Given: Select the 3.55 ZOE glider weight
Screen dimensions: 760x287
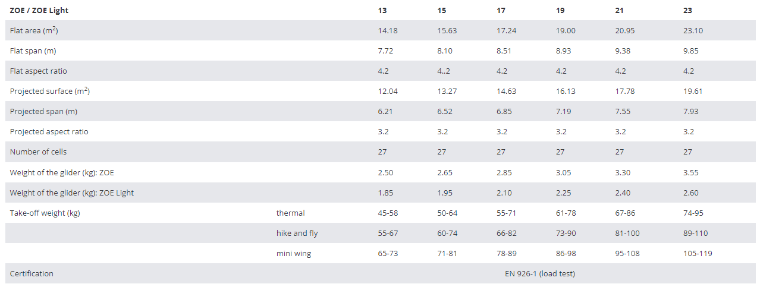Looking at the screenshot, I should click(x=691, y=172).
